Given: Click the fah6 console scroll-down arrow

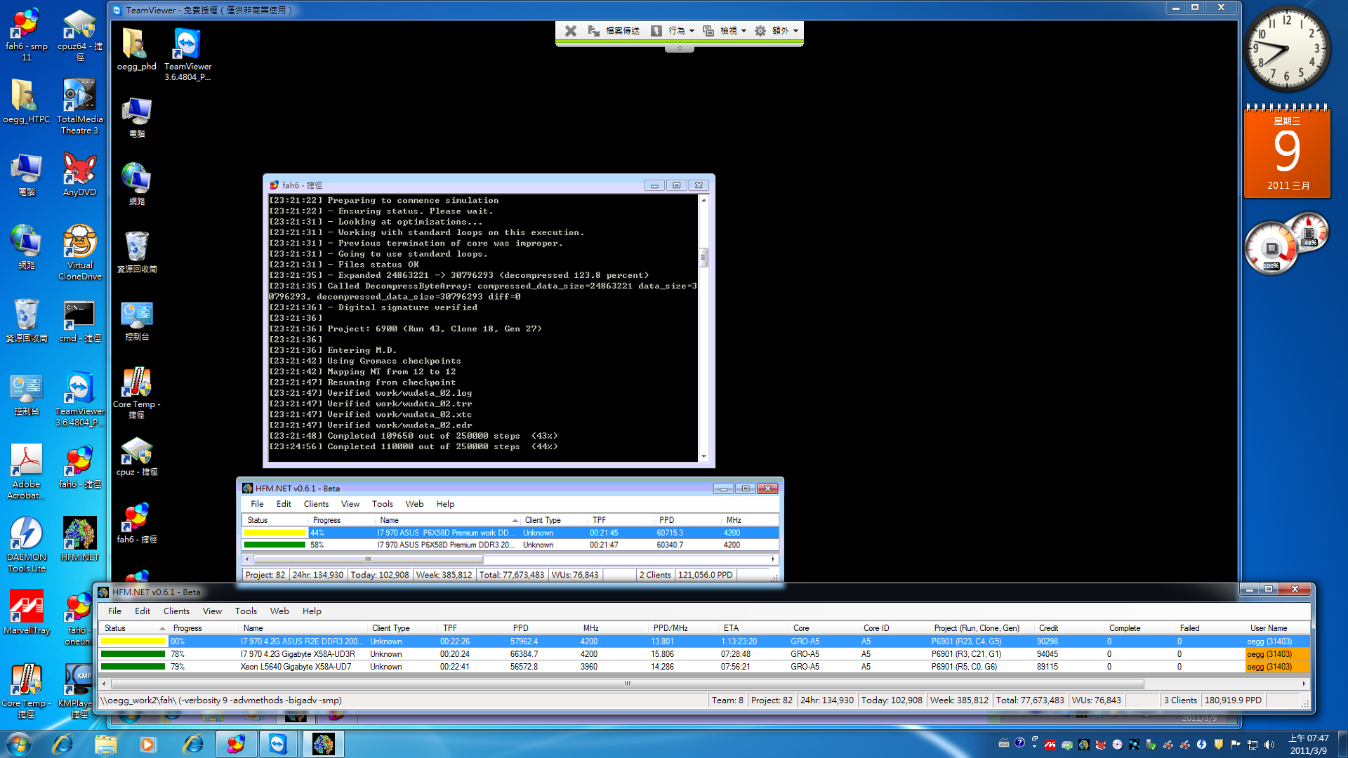Looking at the screenshot, I should [703, 456].
